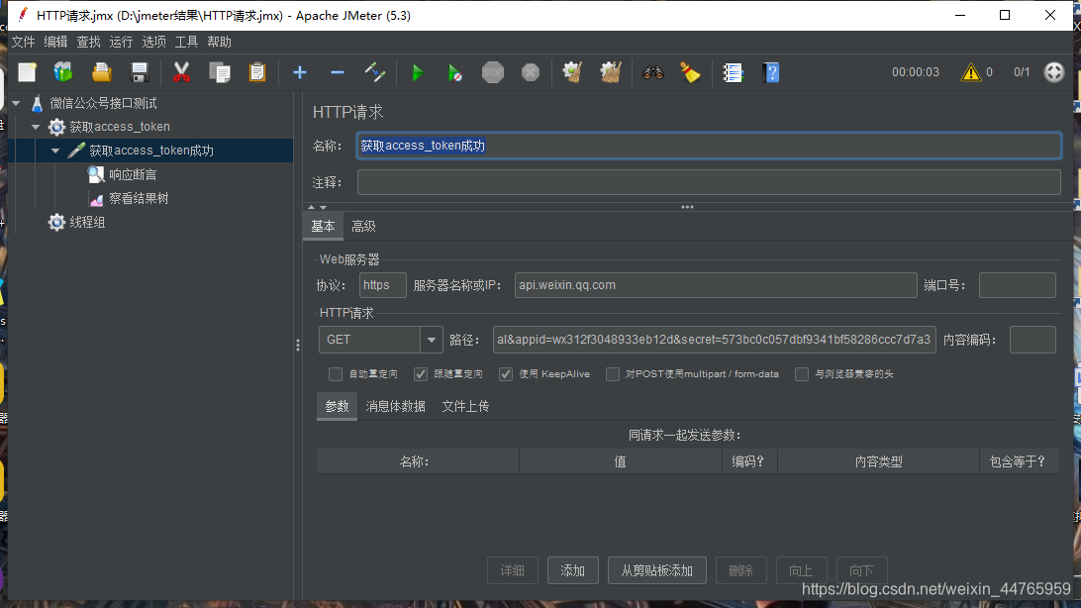Open Search with binoculars icon
Viewport: 1081px width, 608px height.
click(653, 72)
